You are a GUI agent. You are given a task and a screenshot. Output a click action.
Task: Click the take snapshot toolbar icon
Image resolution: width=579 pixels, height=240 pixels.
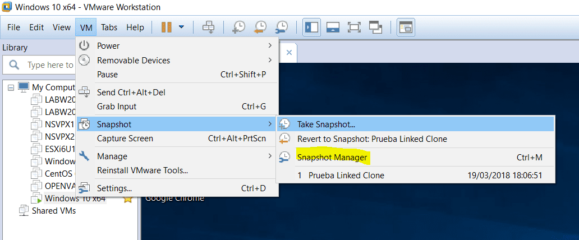click(239, 27)
